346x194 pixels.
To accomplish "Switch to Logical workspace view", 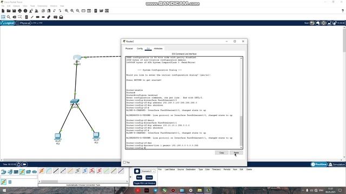I will (x=8, y=23).
